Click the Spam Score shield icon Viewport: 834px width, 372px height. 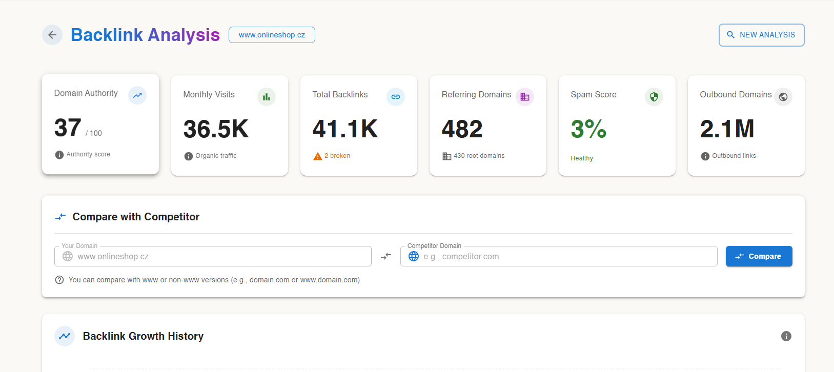pyautogui.click(x=654, y=97)
